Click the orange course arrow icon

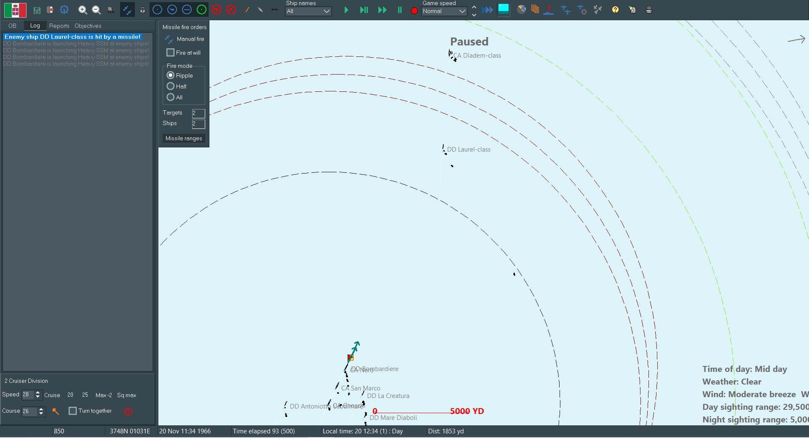[55, 411]
